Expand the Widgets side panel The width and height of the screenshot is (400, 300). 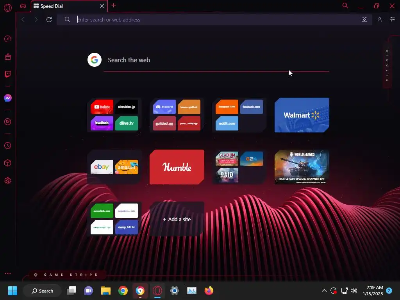tap(387, 66)
